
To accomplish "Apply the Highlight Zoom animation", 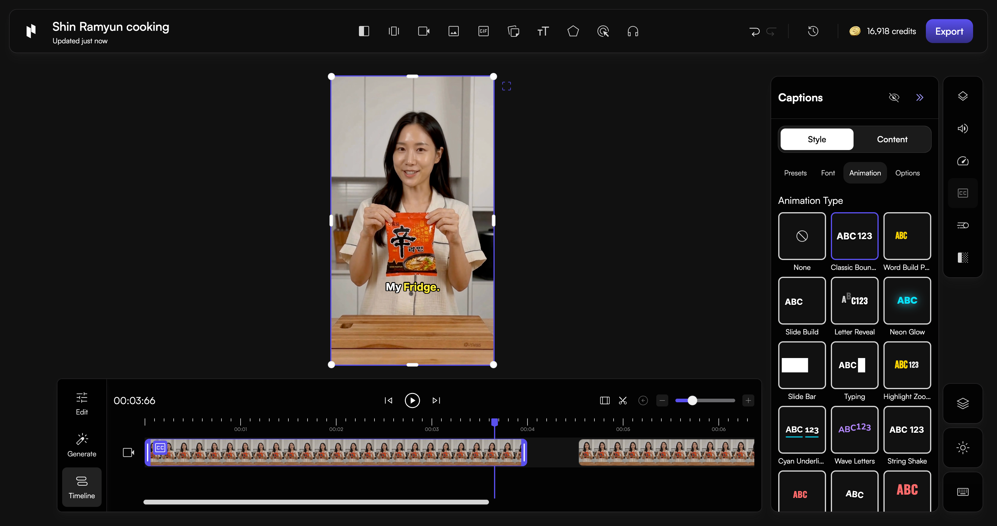I will point(907,366).
